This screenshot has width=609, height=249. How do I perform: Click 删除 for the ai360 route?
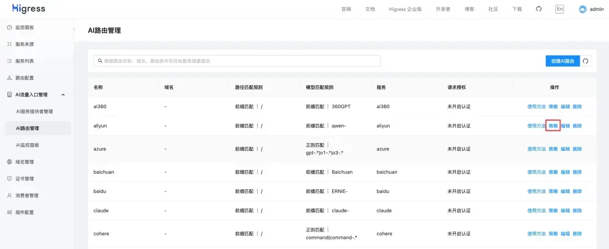(577, 106)
